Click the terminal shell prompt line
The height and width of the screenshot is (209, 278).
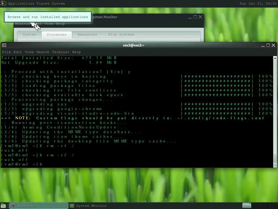click(21, 164)
